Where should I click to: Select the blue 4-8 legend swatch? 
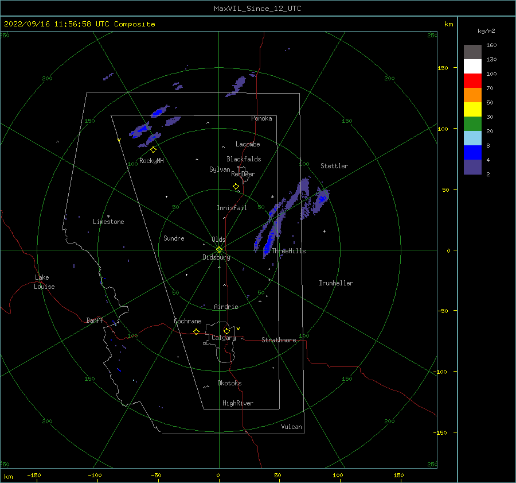[472, 152]
